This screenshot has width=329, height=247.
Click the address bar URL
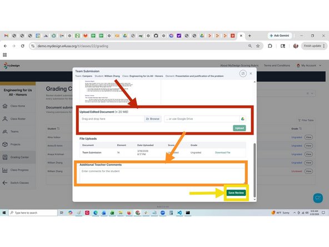(73, 46)
